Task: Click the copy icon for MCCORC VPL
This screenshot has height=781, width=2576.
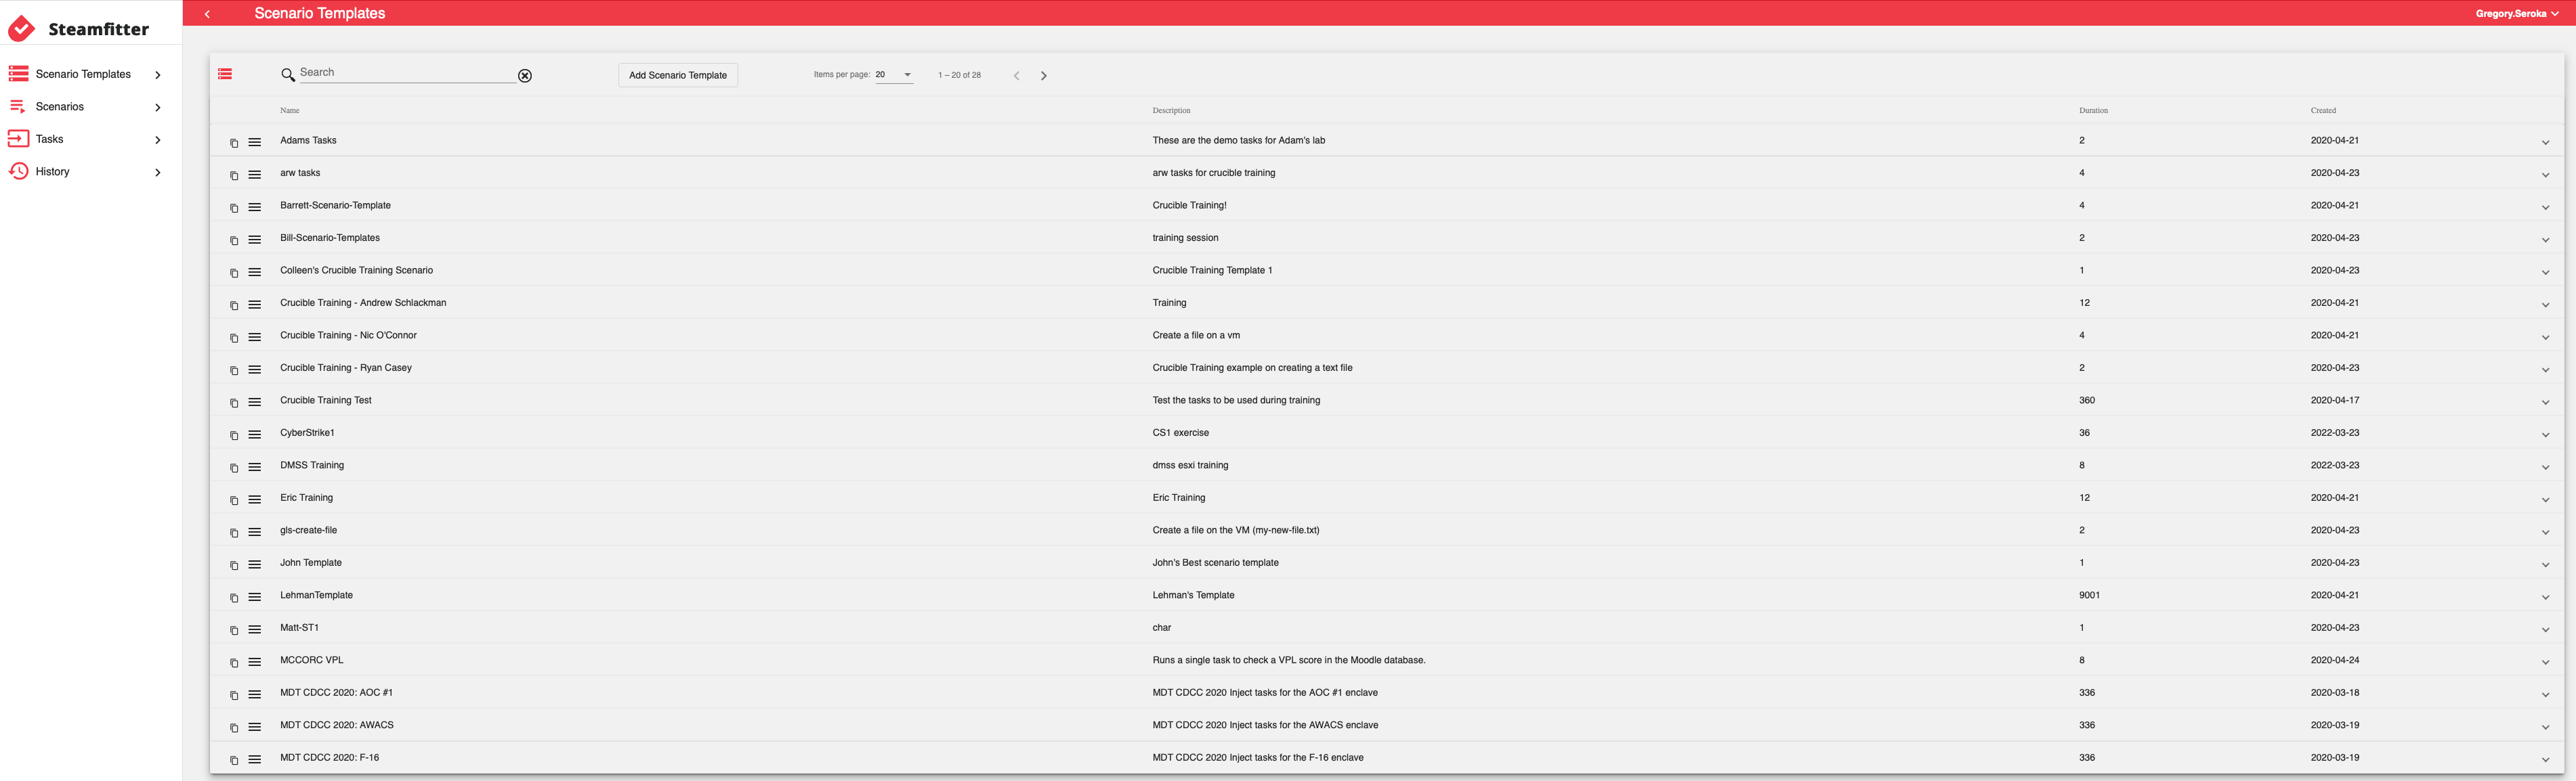Action: coord(234,663)
